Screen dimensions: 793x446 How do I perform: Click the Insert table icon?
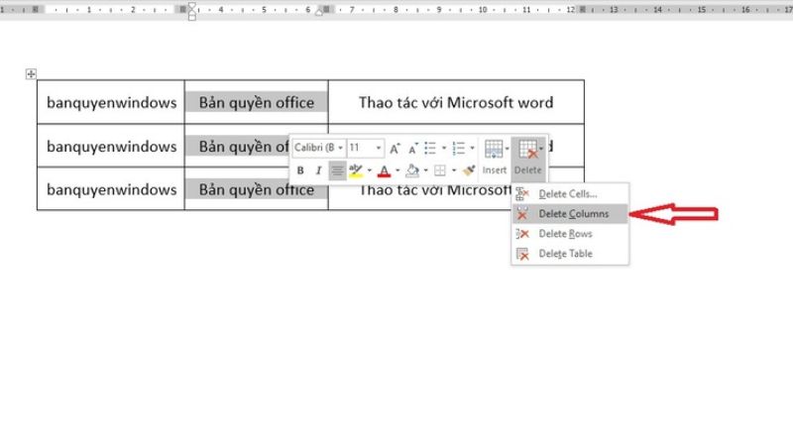click(494, 150)
